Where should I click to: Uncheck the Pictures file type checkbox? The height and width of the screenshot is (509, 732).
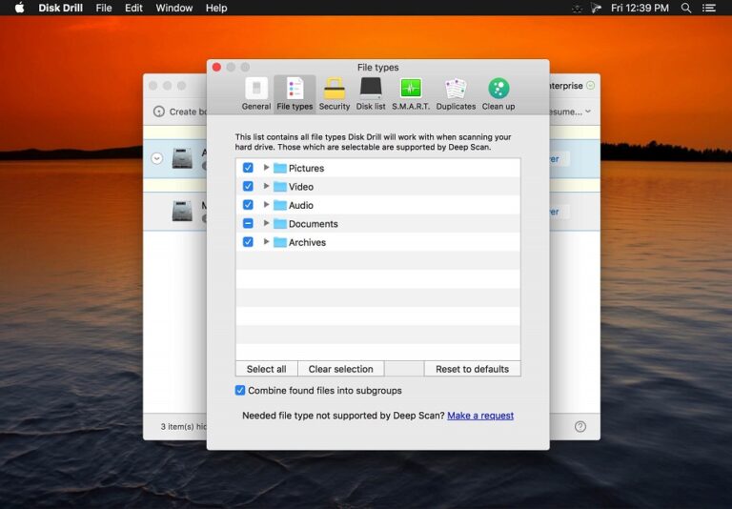pos(248,168)
